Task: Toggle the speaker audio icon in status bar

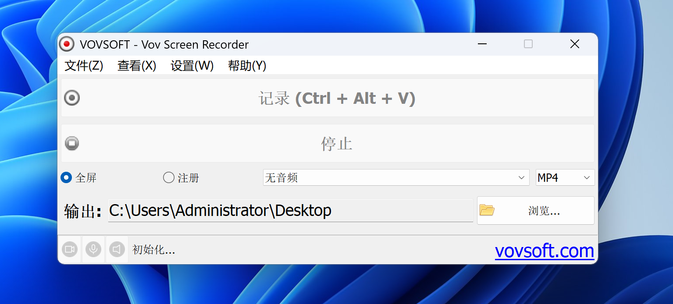Action: [x=117, y=250]
